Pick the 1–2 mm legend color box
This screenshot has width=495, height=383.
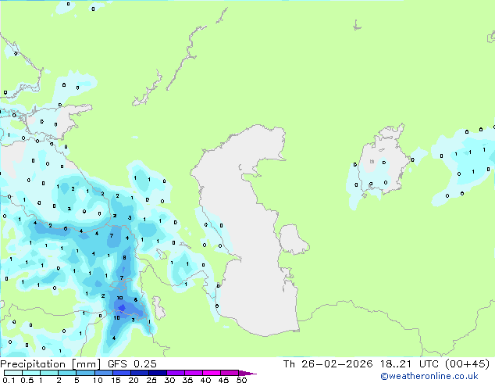(x=49, y=373)
